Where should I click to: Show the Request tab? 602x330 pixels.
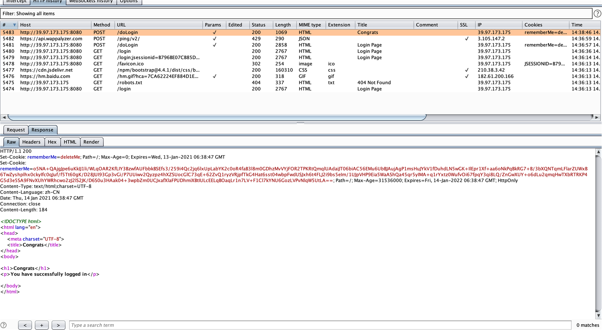tap(16, 130)
